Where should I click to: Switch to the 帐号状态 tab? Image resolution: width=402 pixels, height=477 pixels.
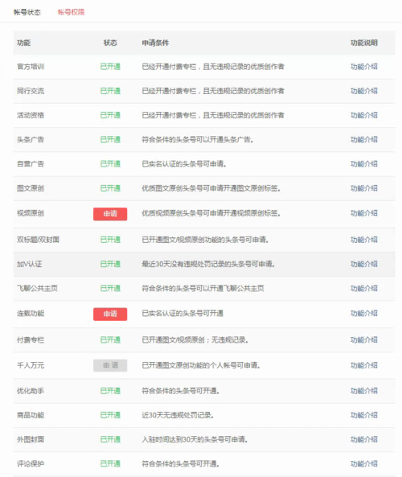[27, 12]
